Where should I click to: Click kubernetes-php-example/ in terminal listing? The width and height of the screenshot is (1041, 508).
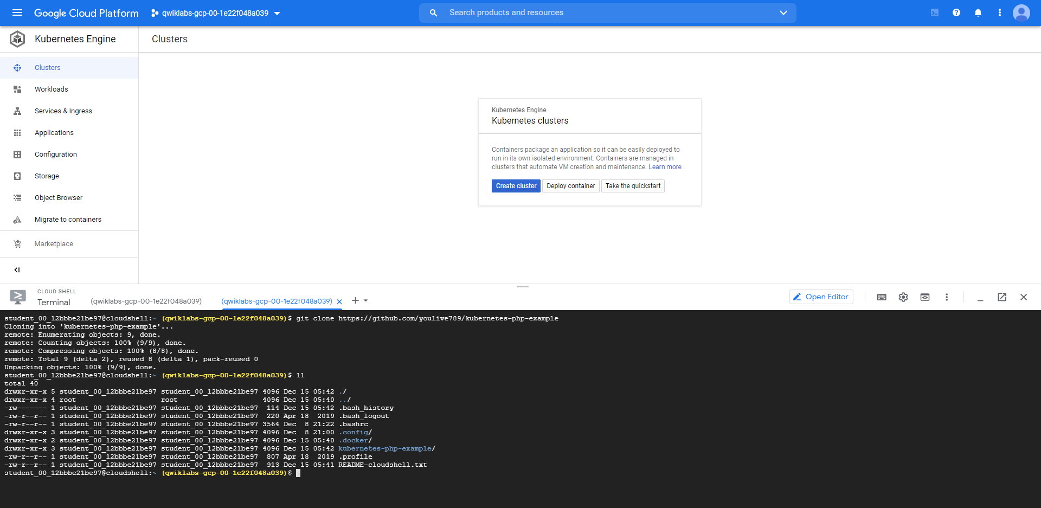[387, 449]
